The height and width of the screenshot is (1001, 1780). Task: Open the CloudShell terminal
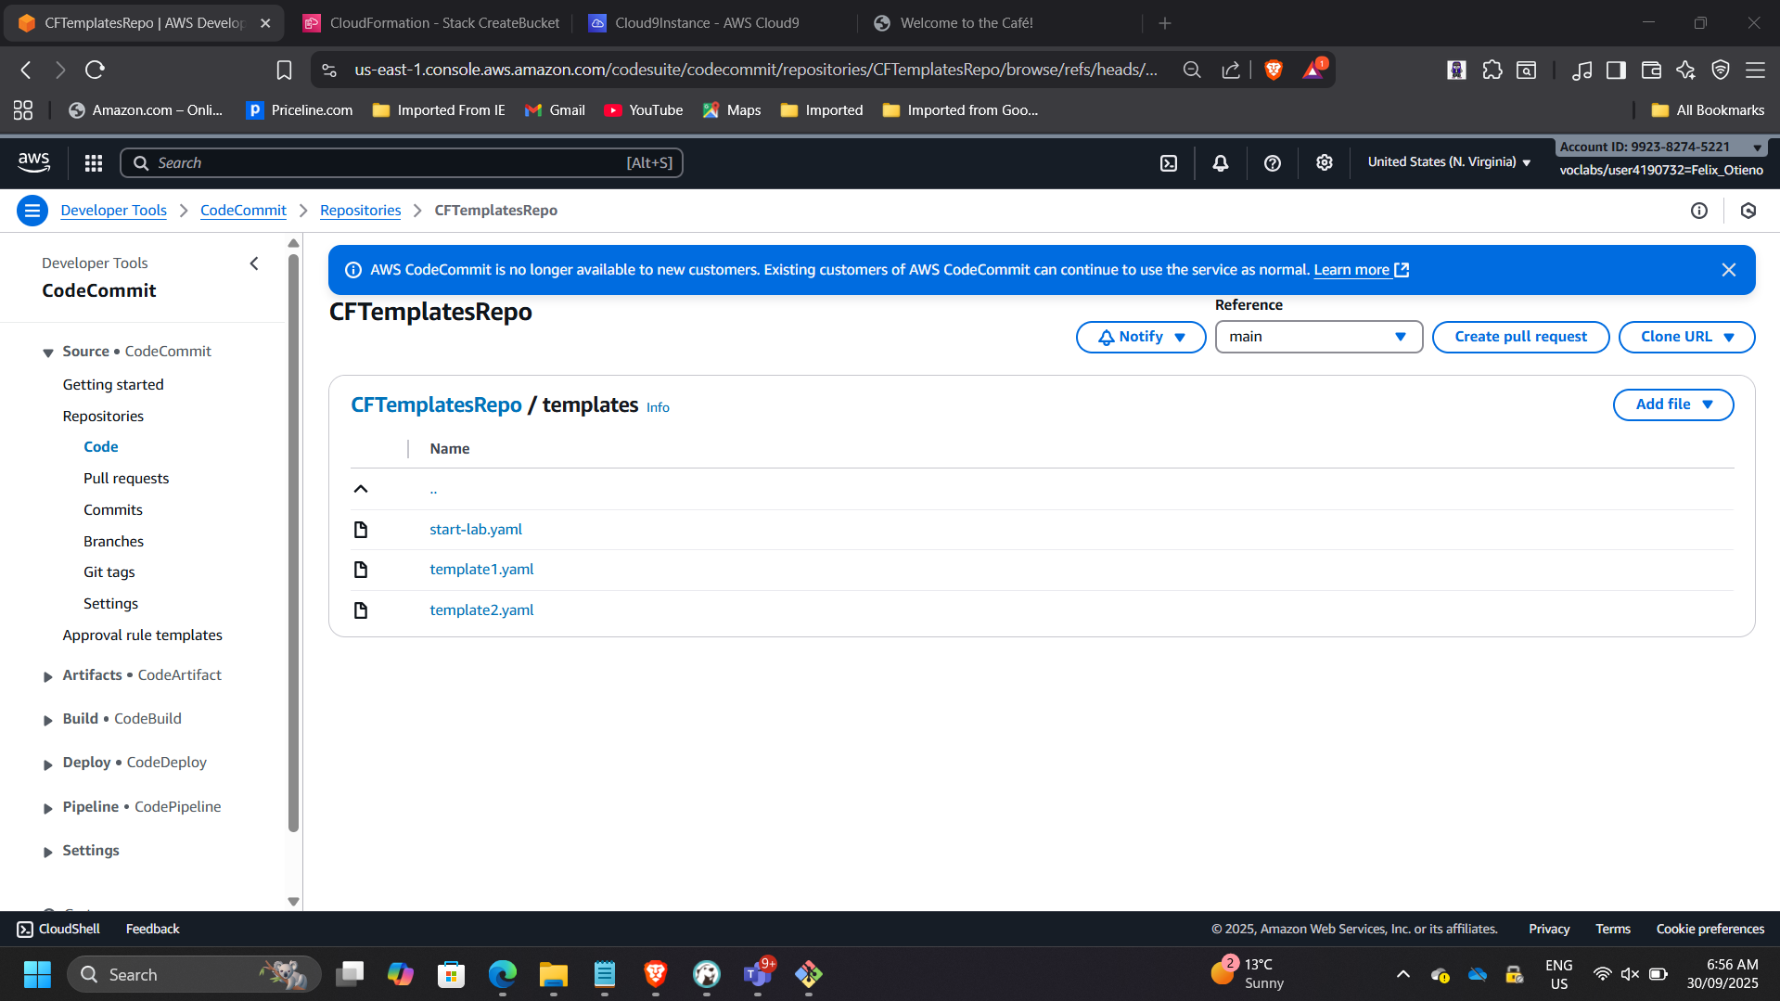tap(58, 928)
